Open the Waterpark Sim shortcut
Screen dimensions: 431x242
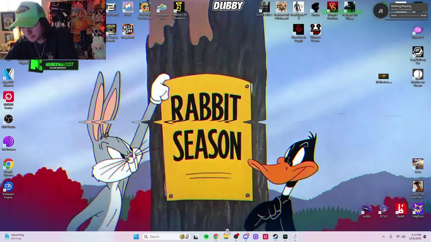pyautogui.click(x=162, y=11)
